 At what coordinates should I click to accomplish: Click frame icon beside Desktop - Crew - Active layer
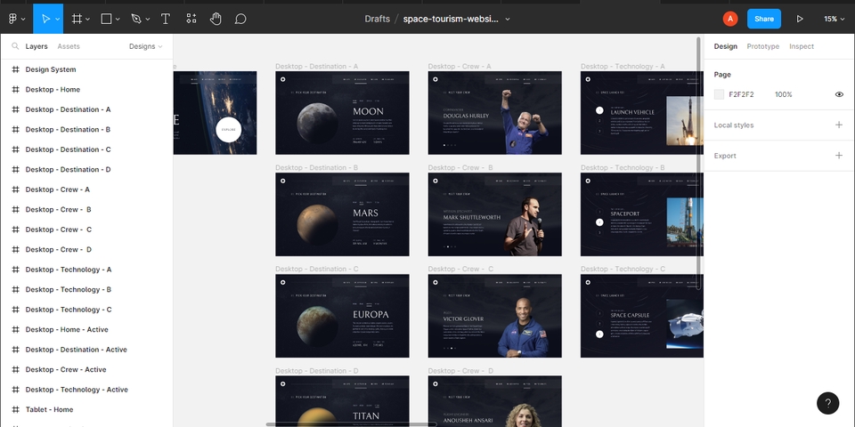[x=15, y=369]
